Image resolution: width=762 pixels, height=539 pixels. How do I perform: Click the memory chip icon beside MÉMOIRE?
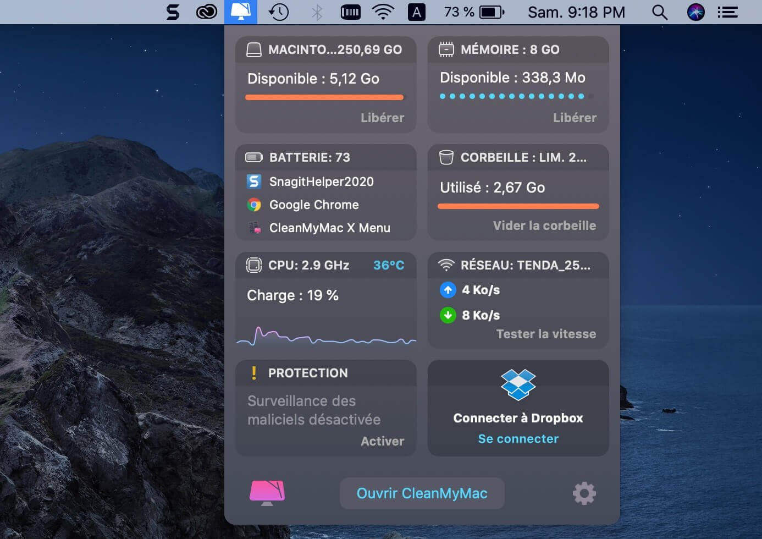click(446, 50)
